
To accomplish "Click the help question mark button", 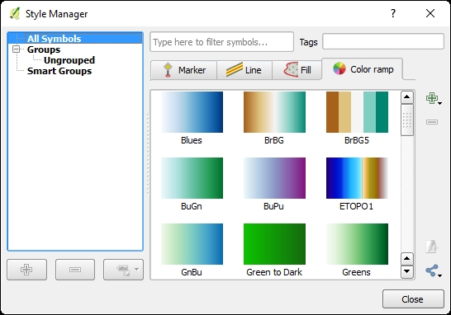I will coord(393,13).
